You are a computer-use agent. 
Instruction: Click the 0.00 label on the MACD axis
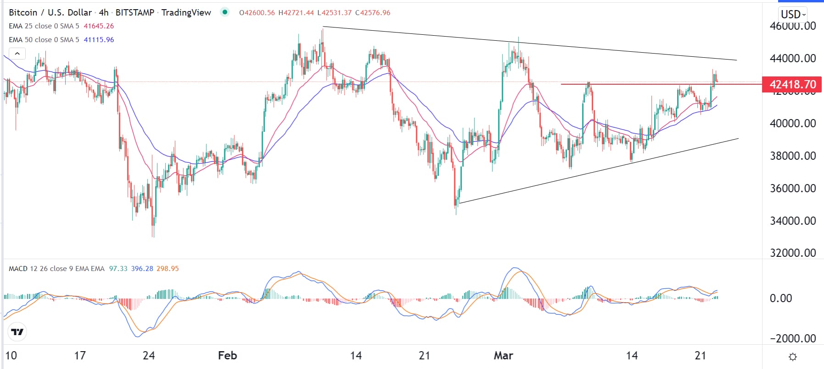(x=781, y=298)
